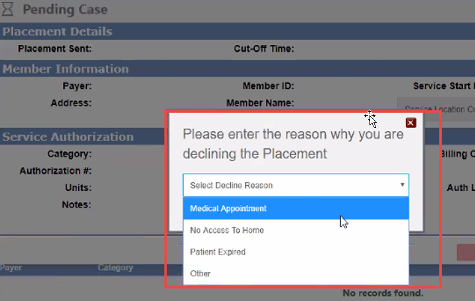Click the Pending Case page title

point(65,11)
